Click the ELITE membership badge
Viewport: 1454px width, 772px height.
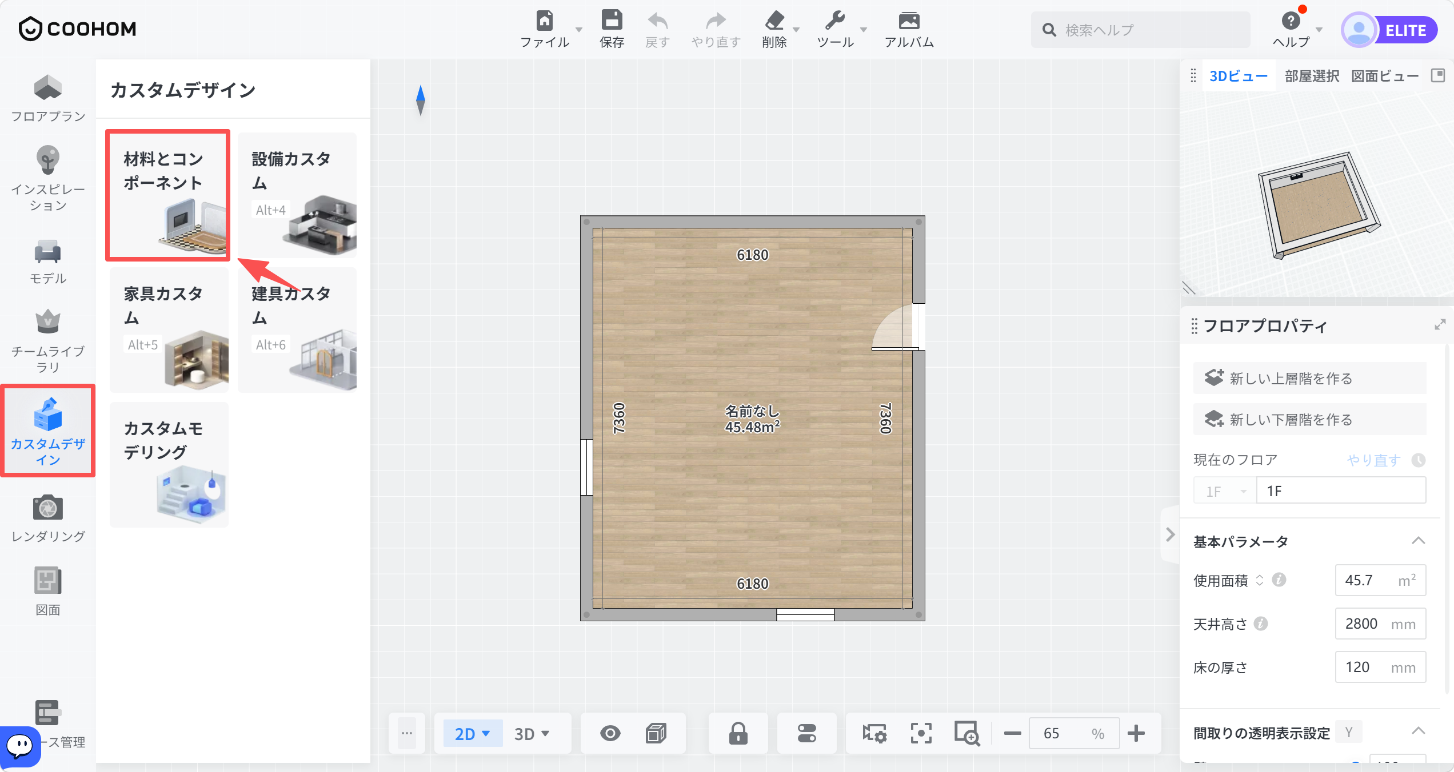click(x=1406, y=30)
